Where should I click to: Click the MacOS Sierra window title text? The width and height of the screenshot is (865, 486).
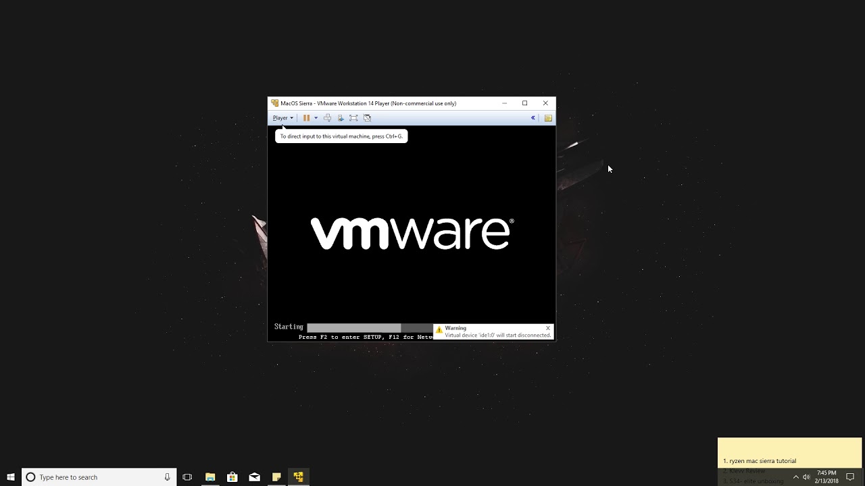(368, 103)
